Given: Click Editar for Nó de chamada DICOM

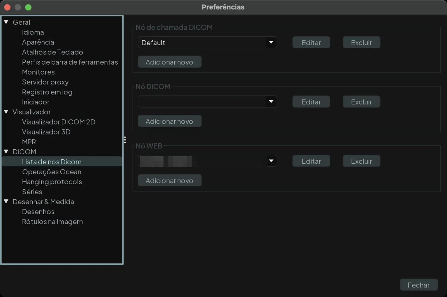Looking at the screenshot, I should [x=311, y=43].
